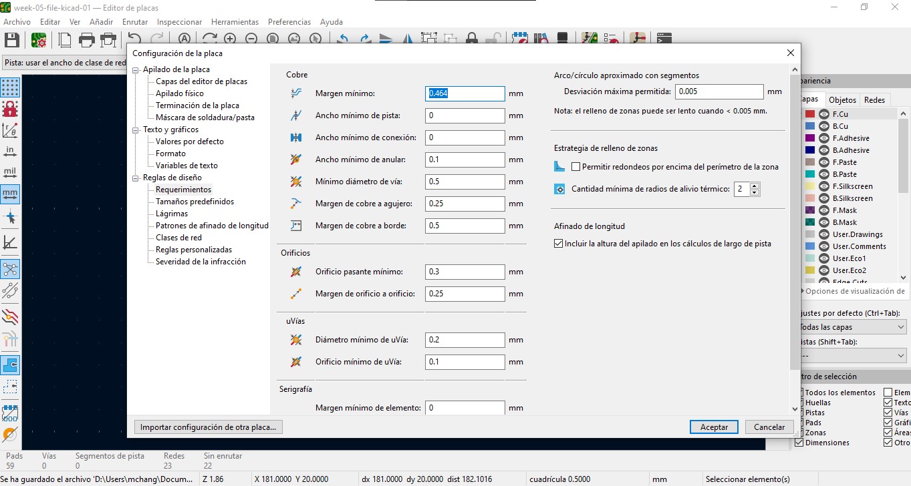
Task: Click the Save board icon in toolbar
Action: (11, 40)
